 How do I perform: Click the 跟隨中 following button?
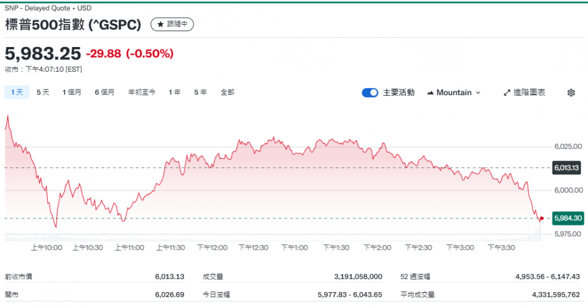[172, 25]
